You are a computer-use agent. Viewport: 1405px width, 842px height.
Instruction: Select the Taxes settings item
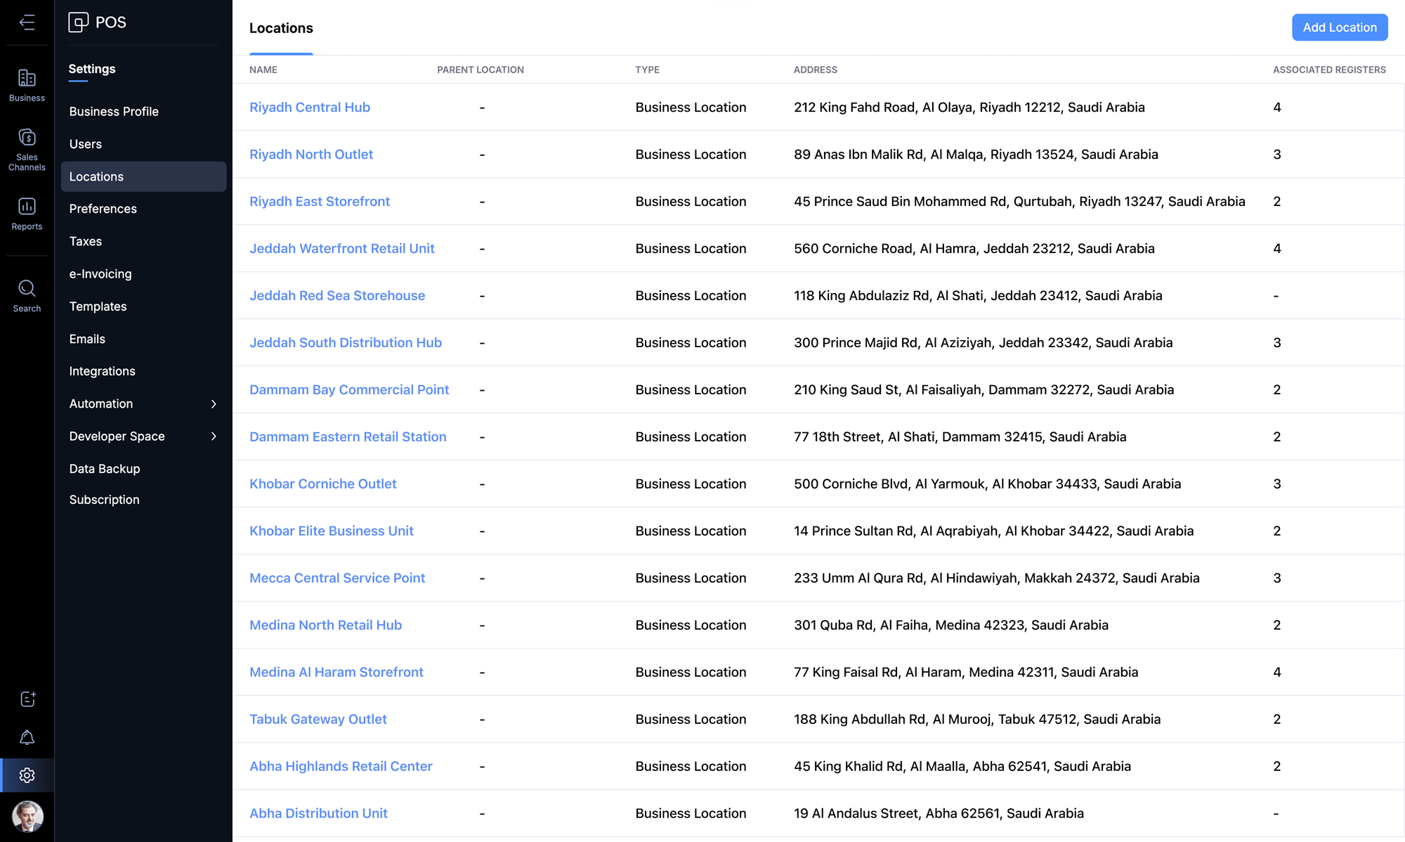click(x=86, y=241)
